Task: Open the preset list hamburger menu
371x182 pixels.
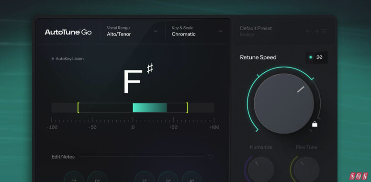Action: [x=325, y=31]
